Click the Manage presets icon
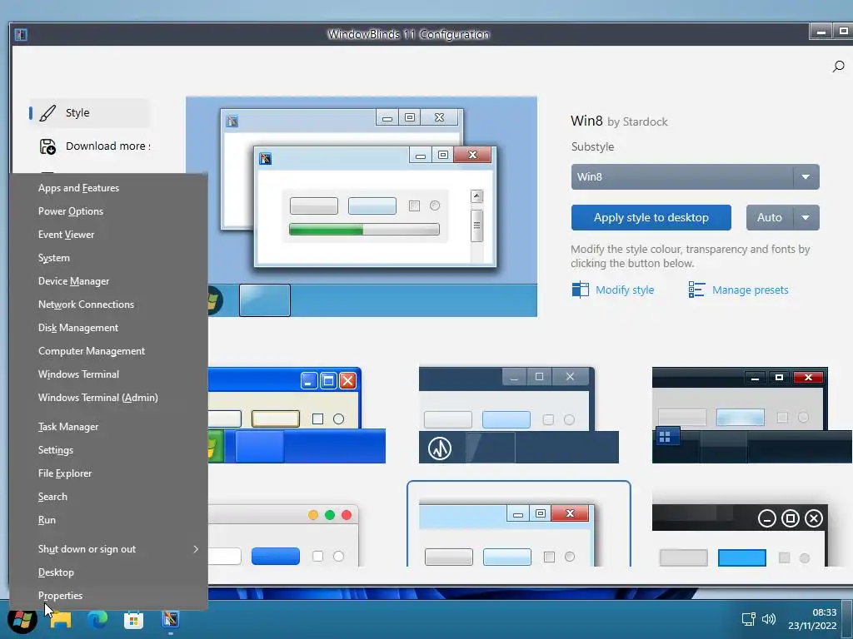 [x=696, y=290]
